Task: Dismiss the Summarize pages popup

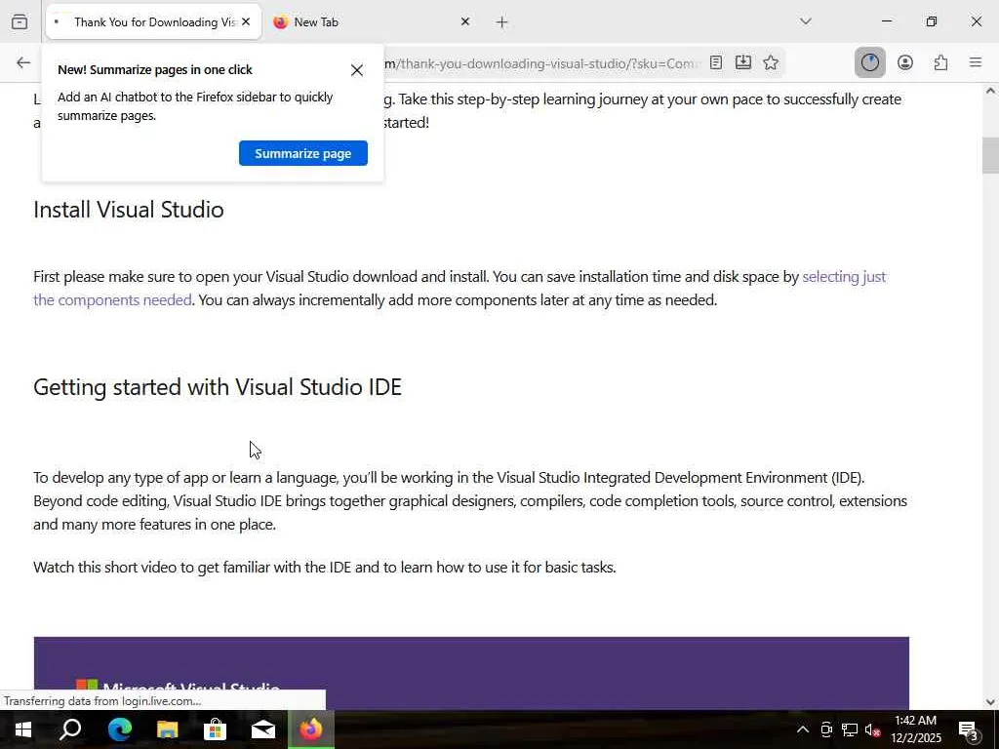Action: [357, 70]
